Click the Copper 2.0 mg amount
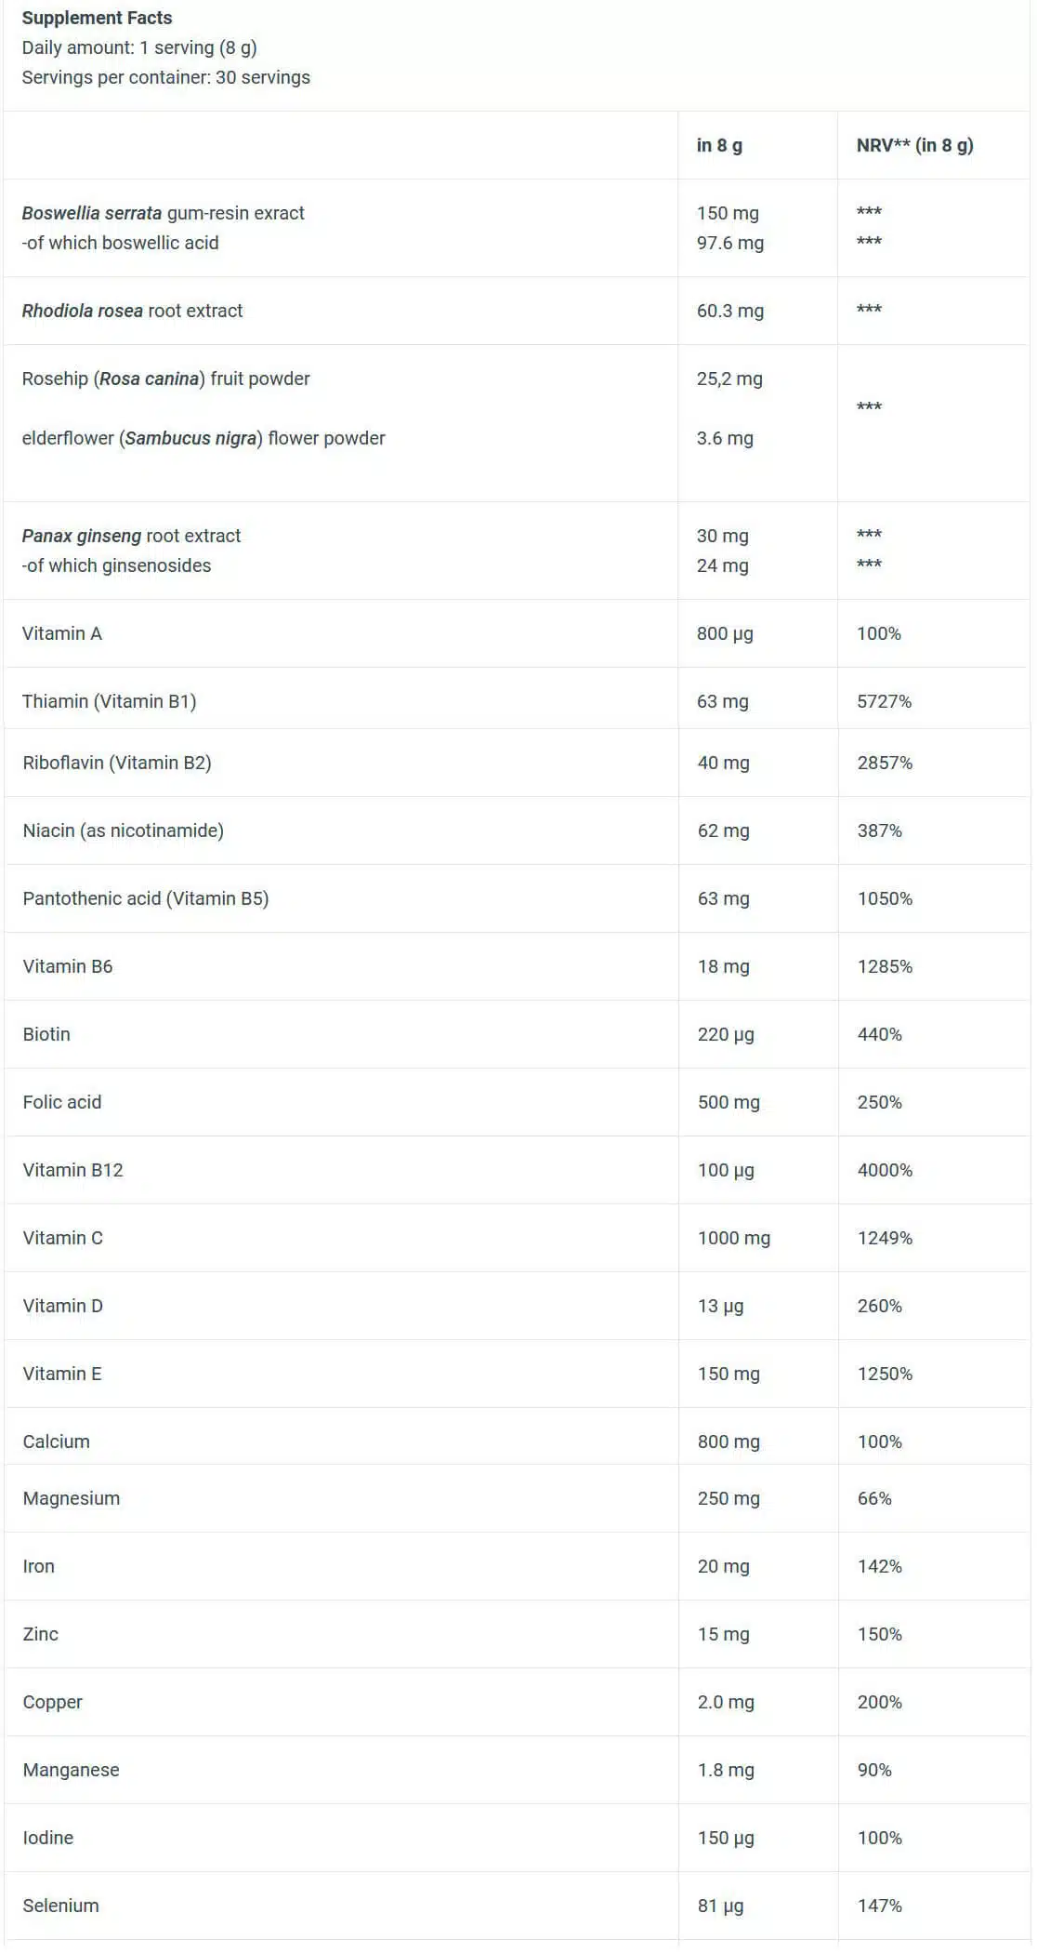1037x1953 pixels. [x=726, y=1702]
